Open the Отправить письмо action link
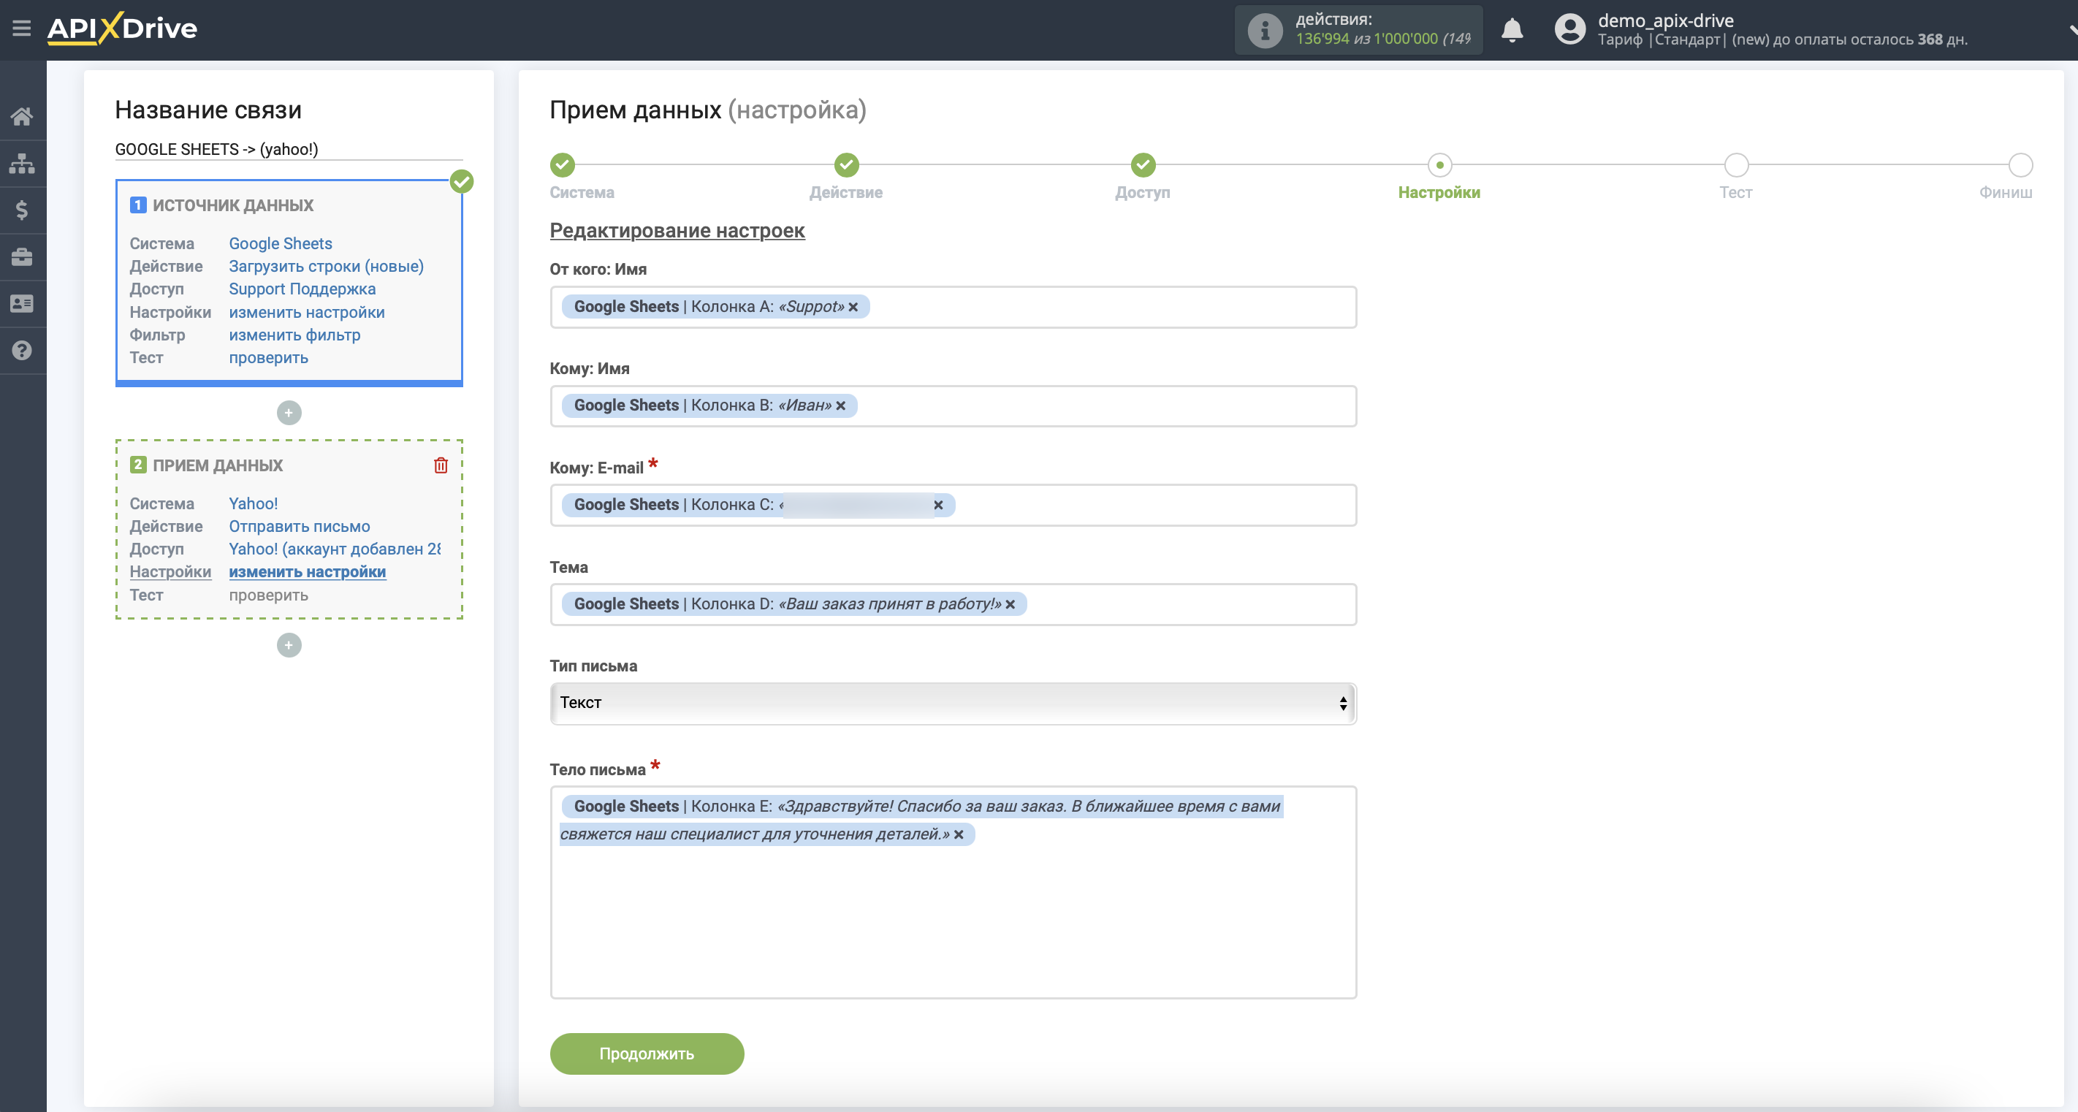The image size is (2078, 1112). click(x=300, y=527)
